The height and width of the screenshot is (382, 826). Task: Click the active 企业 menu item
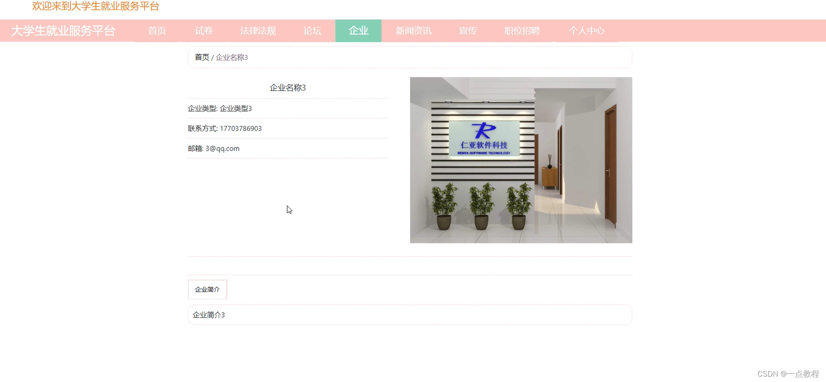(358, 31)
